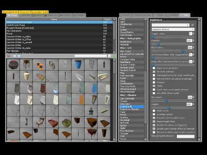Sort the list by the Name column header
The image size is (207, 155).
click(54, 19)
